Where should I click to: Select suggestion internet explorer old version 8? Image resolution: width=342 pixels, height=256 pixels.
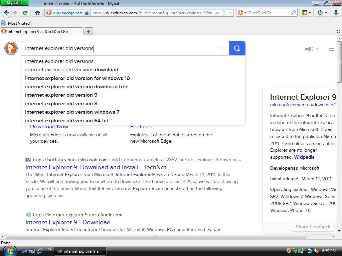[x=133, y=104]
